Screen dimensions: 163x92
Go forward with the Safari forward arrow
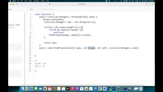point(25,4)
